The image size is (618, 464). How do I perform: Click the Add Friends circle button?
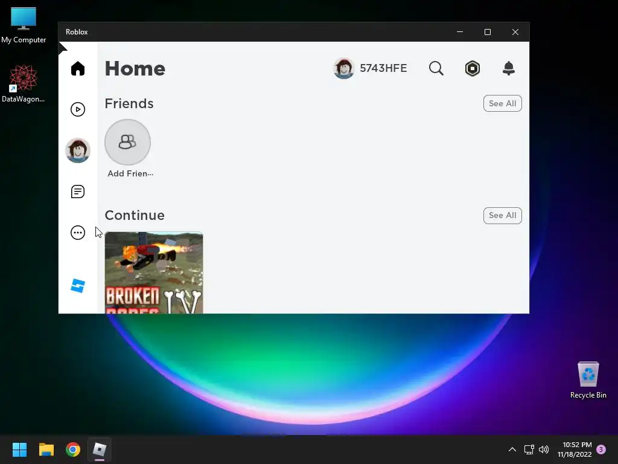(x=128, y=142)
